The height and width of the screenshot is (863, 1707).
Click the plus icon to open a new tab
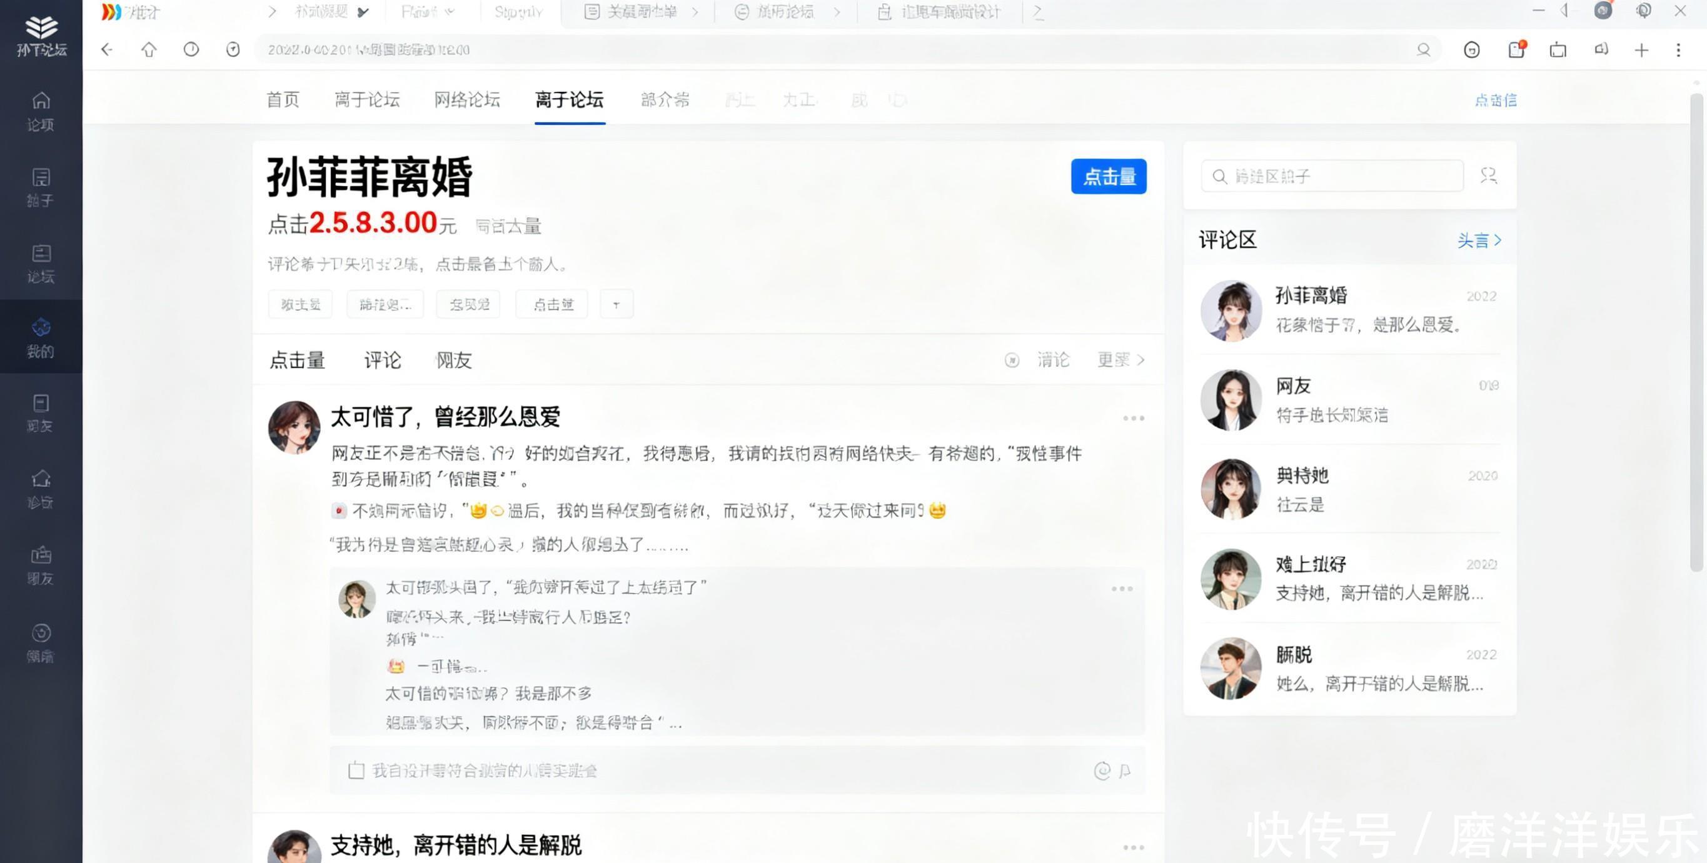click(1641, 51)
